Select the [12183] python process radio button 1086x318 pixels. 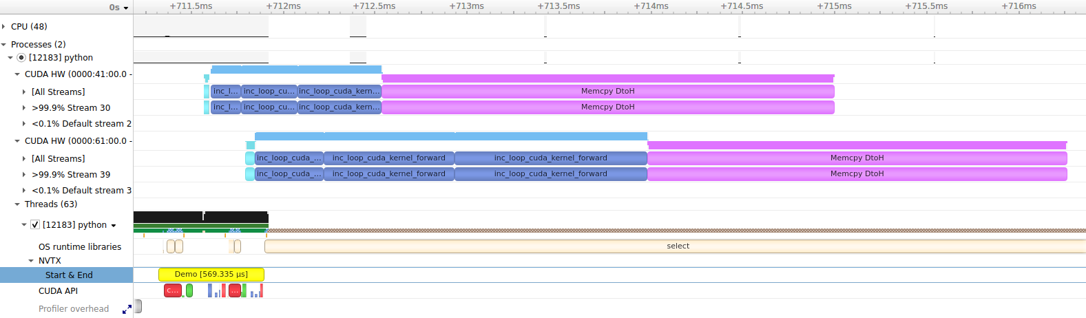(x=21, y=58)
